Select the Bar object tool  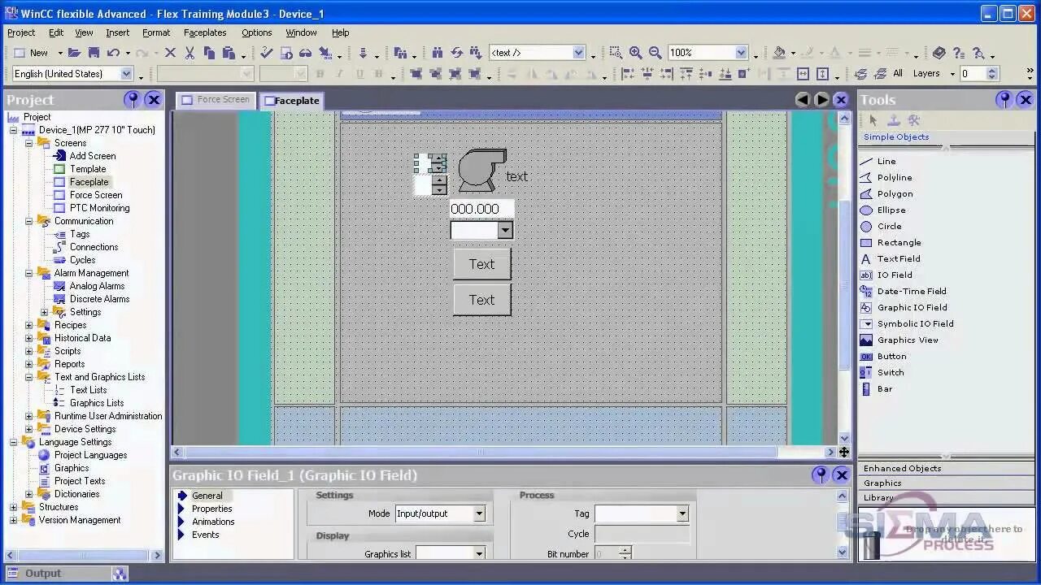point(884,388)
